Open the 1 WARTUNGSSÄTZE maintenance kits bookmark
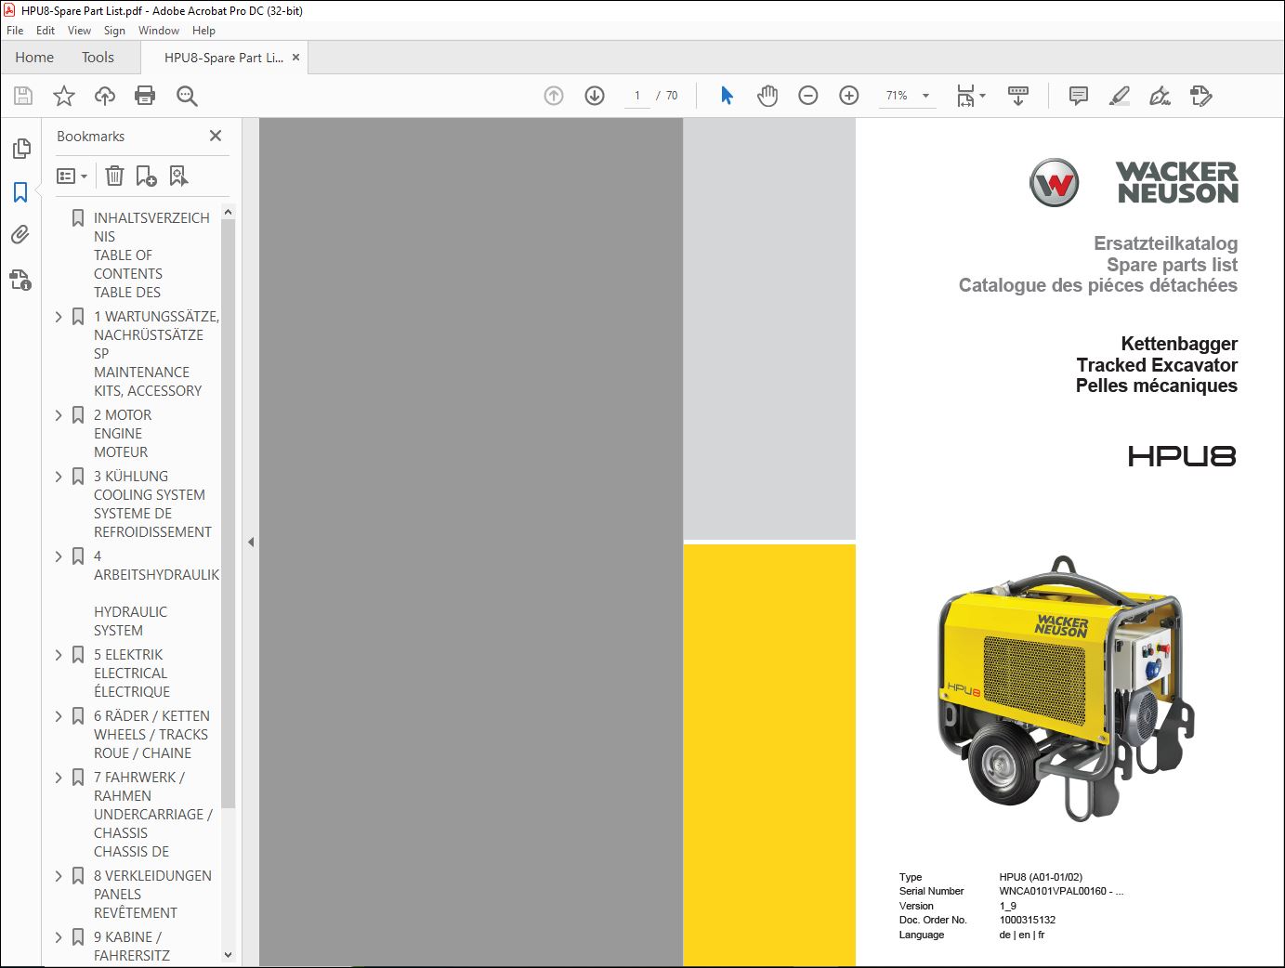Viewport: 1285px width, 968px height. pos(156,354)
